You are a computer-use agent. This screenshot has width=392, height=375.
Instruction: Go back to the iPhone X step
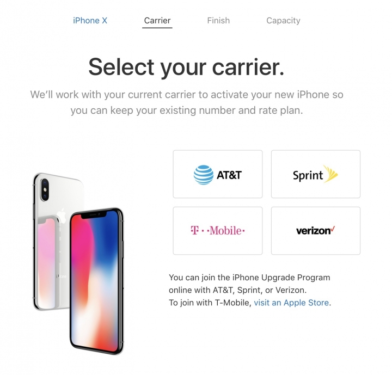pyautogui.click(x=90, y=21)
